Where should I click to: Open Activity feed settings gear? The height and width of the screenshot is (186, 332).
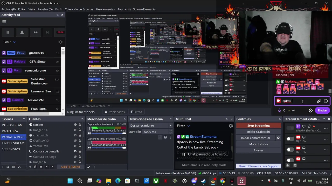click(60, 42)
